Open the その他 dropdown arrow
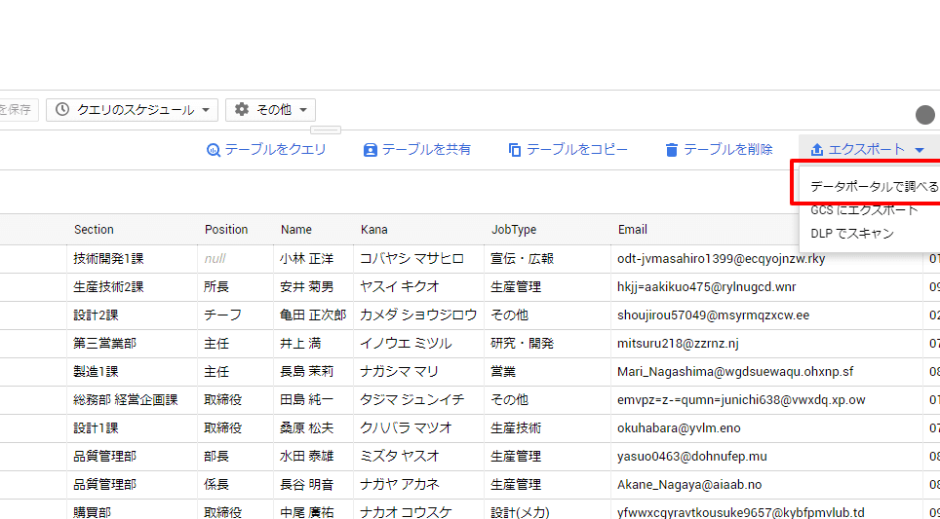This screenshot has height=519, width=940. pos(303,111)
